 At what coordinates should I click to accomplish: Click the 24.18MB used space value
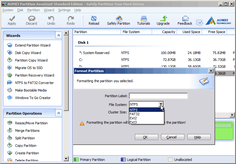[x=194, y=53]
